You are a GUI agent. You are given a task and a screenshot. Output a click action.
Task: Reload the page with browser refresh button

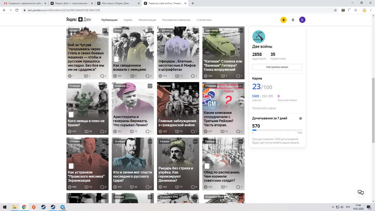tap(17, 10)
